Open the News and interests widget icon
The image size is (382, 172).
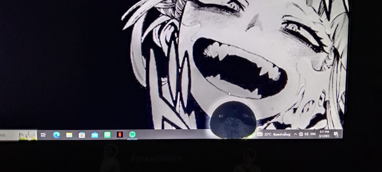[x=260, y=134]
